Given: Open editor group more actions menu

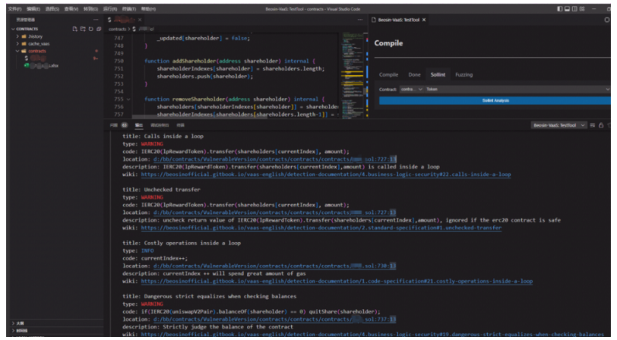Looking at the screenshot, I should [x=360, y=19].
